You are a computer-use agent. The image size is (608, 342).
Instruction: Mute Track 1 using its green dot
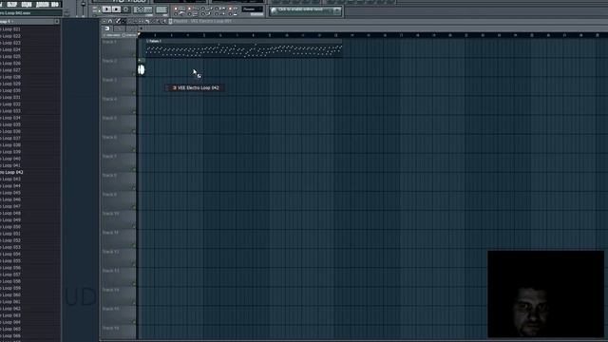click(x=134, y=55)
